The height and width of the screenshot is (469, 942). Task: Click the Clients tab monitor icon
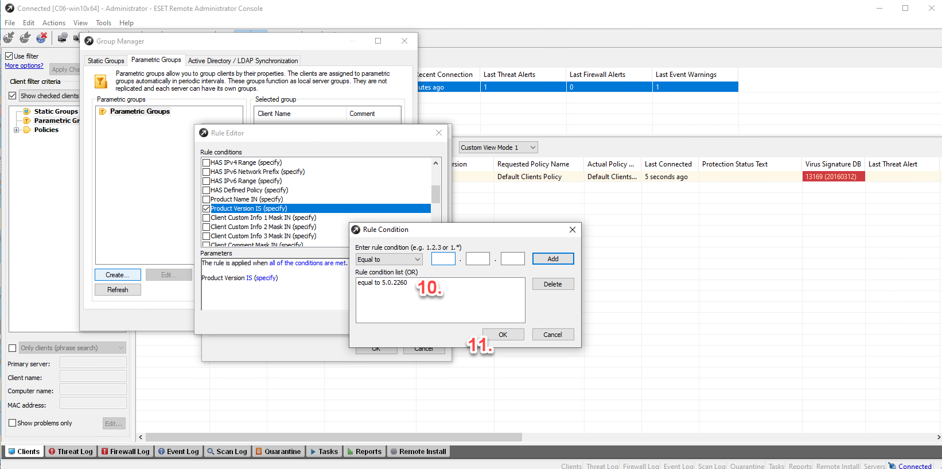[x=11, y=452]
